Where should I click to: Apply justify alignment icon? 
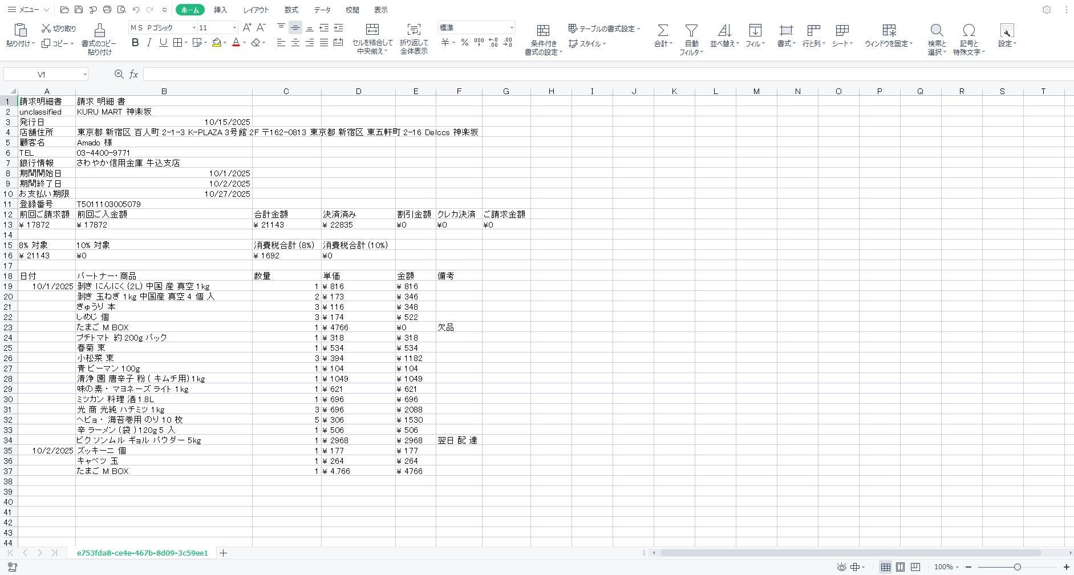(324, 43)
